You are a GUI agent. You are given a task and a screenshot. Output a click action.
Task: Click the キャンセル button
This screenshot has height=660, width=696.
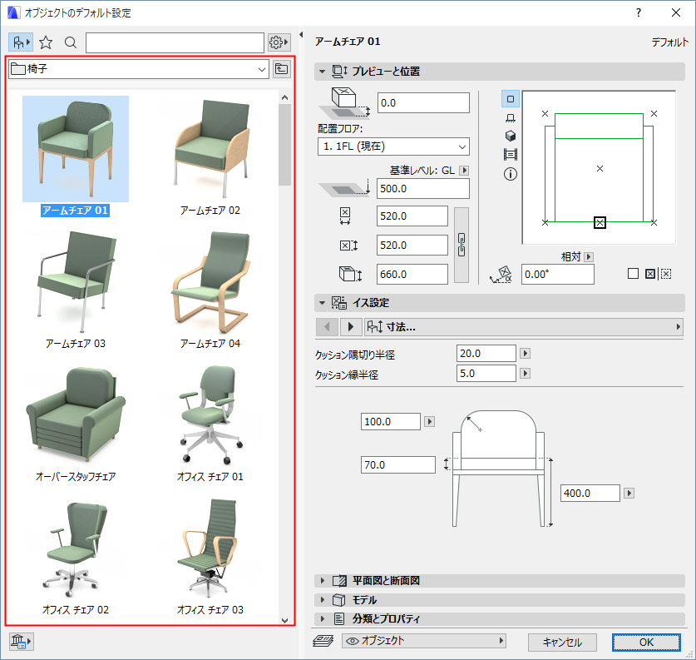click(x=562, y=643)
